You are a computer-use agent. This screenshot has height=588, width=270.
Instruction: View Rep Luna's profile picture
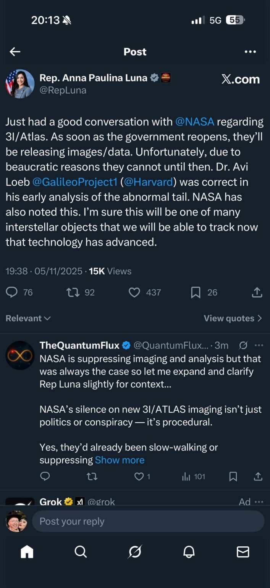(20, 83)
